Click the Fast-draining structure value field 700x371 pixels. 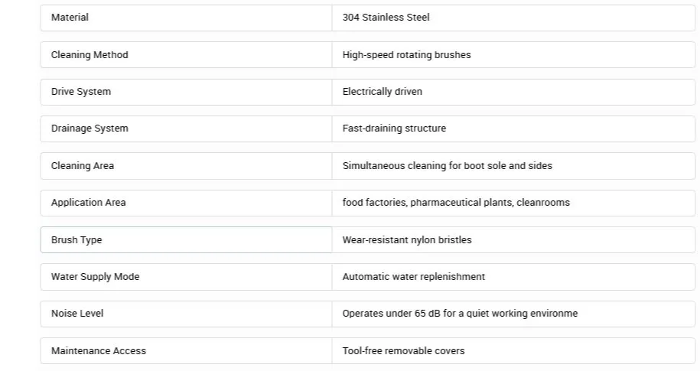tap(513, 129)
